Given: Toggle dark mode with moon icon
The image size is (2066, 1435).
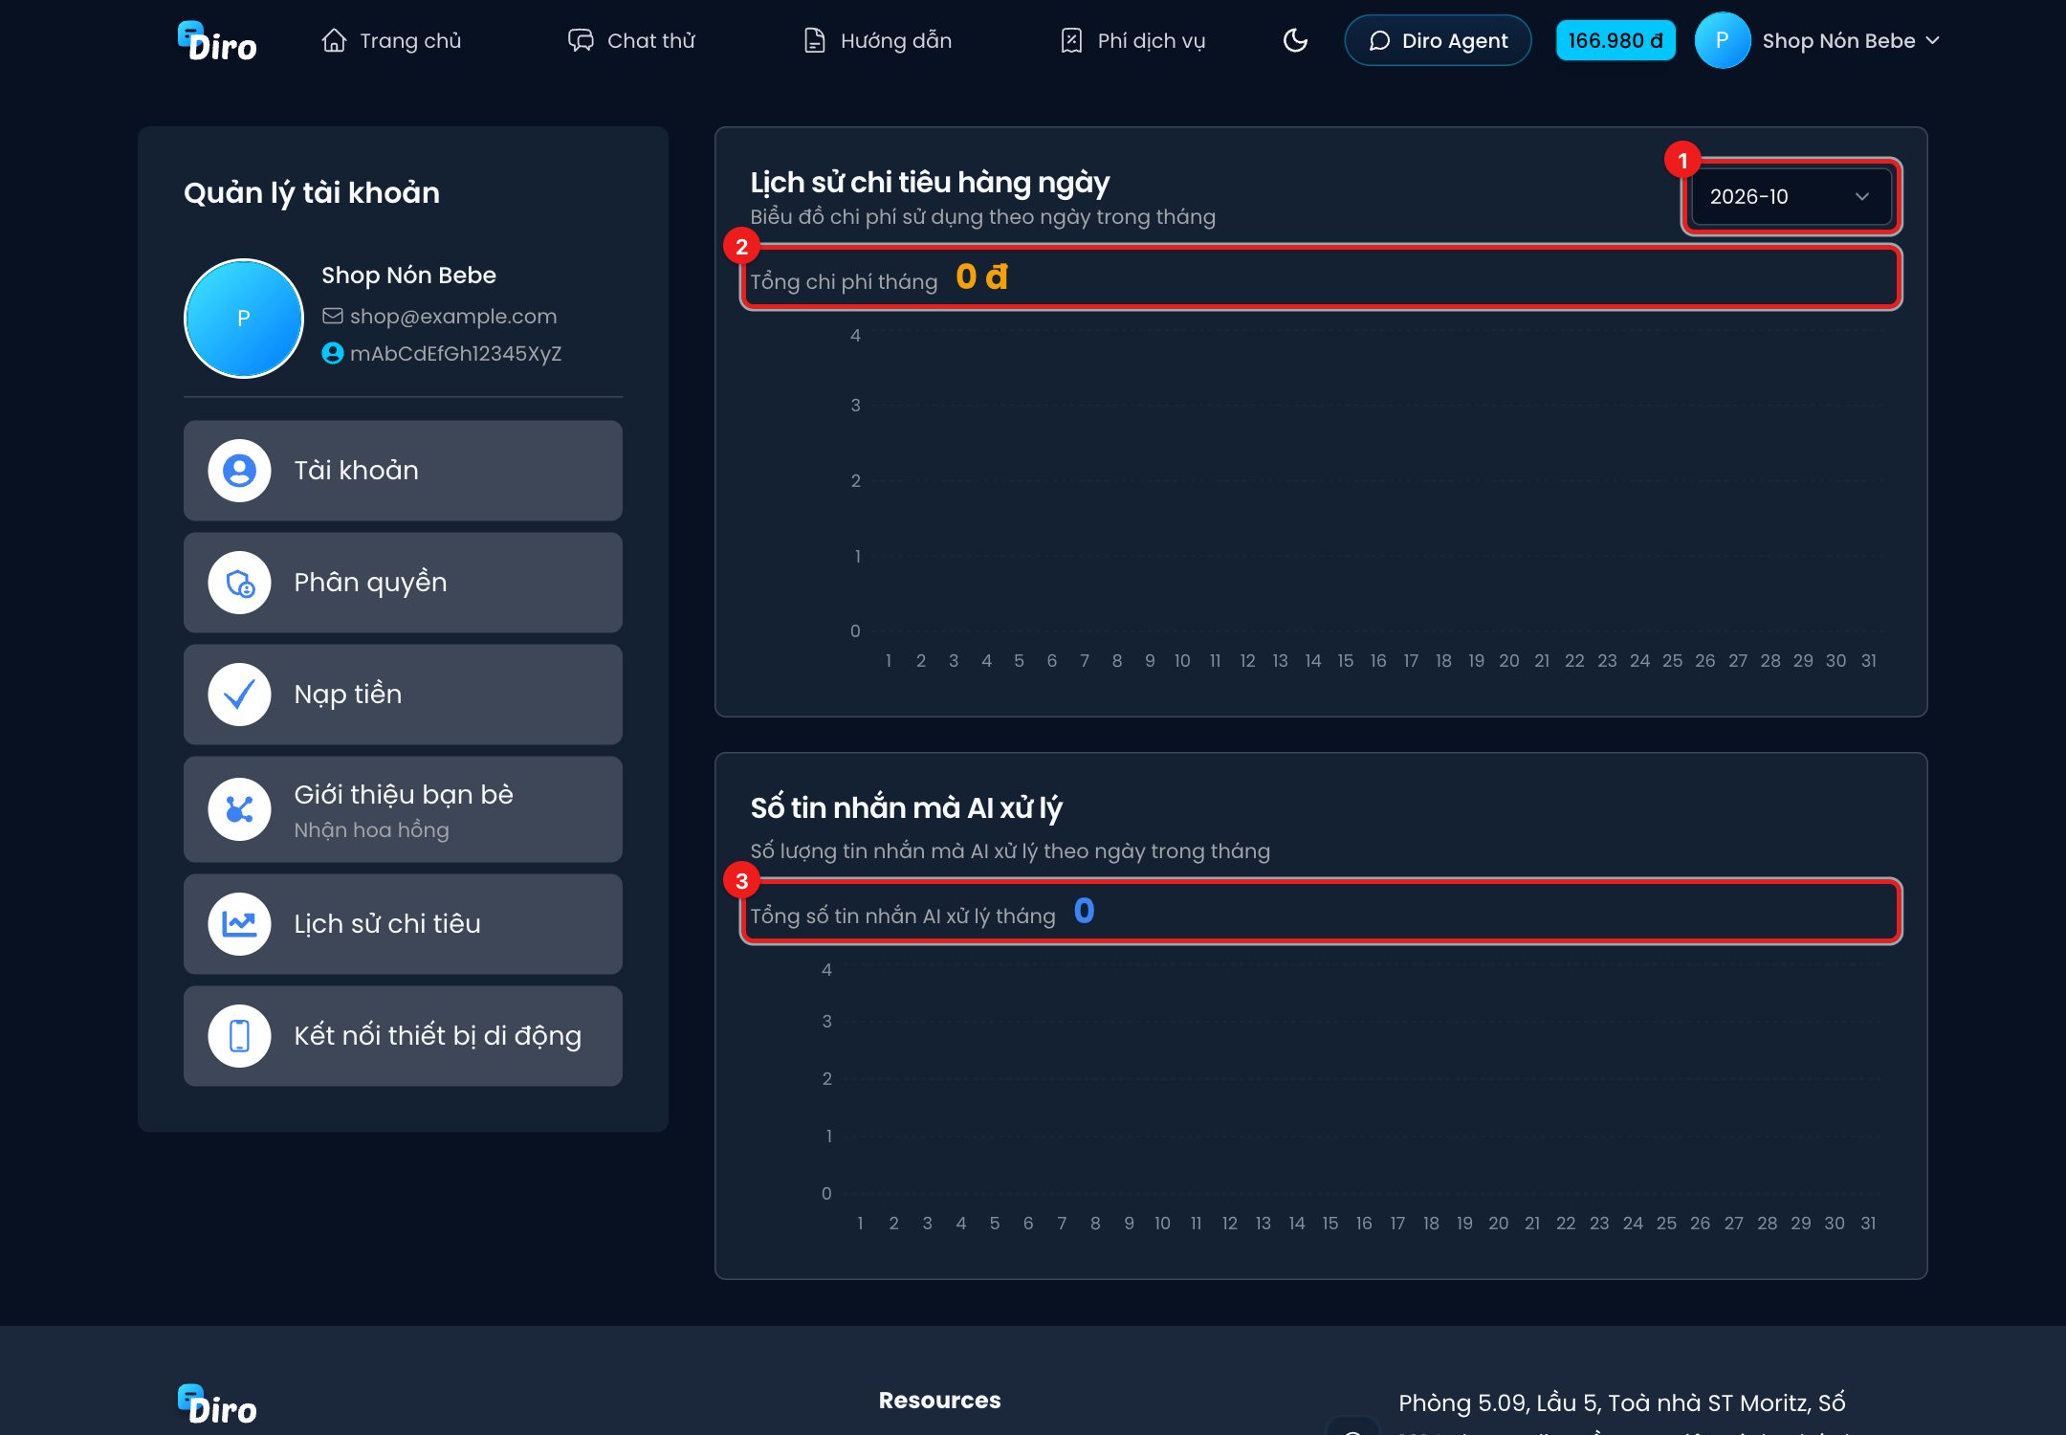Looking at the screenshot, I should point(1295,40).
